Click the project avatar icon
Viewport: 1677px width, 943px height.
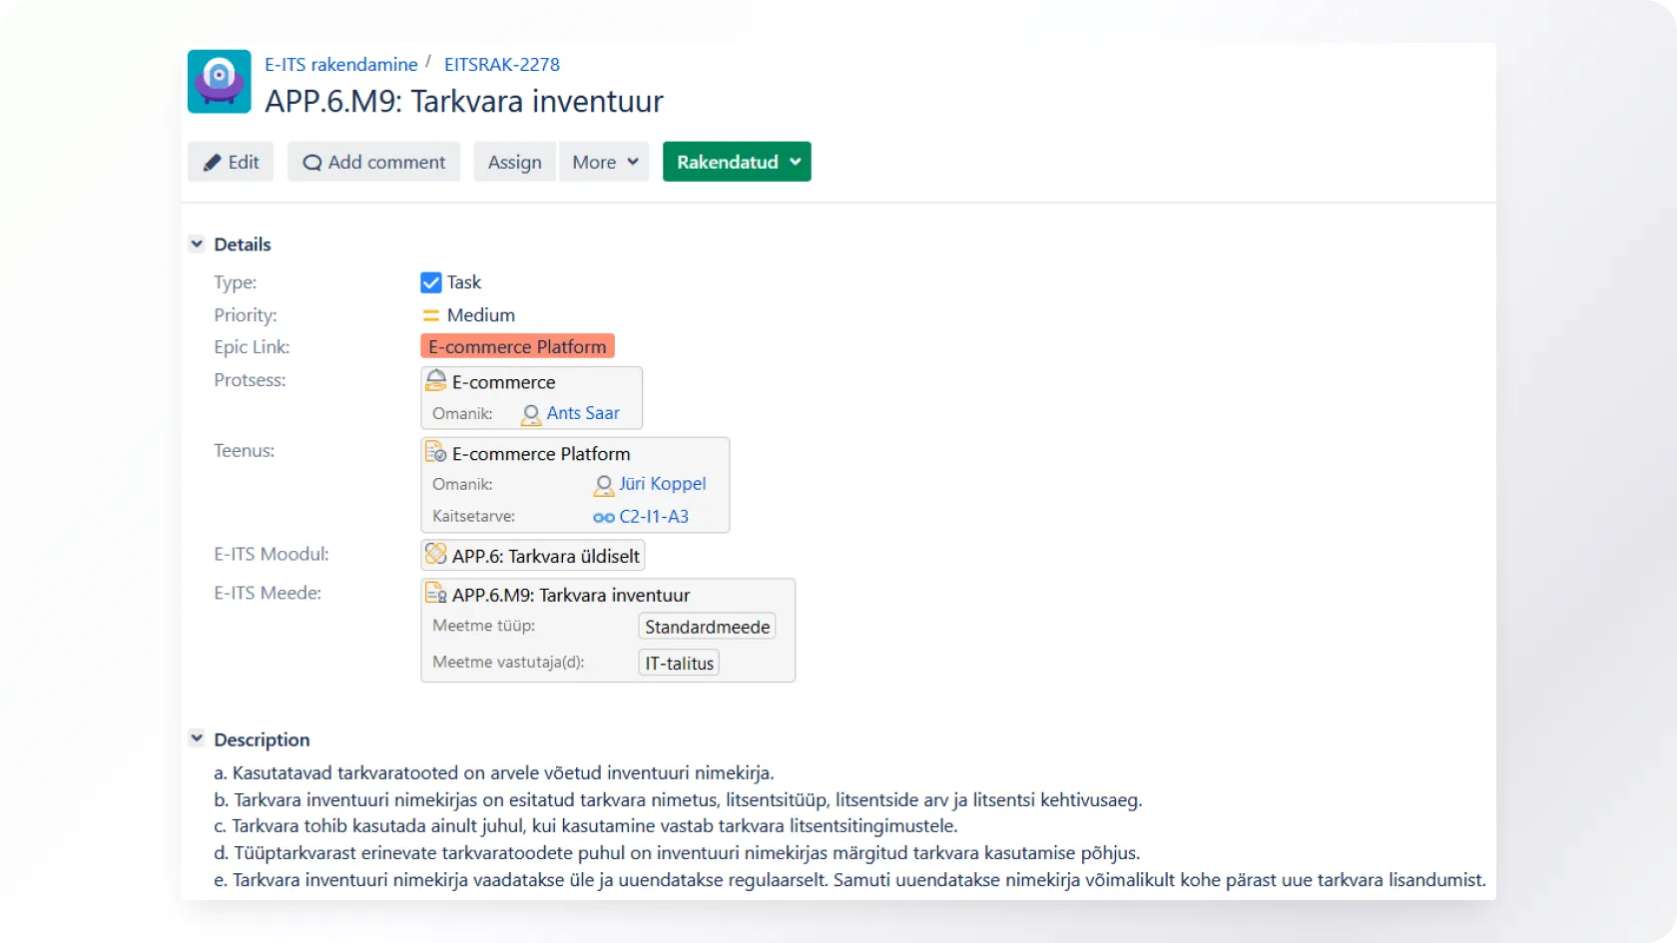tap(220, 82)
